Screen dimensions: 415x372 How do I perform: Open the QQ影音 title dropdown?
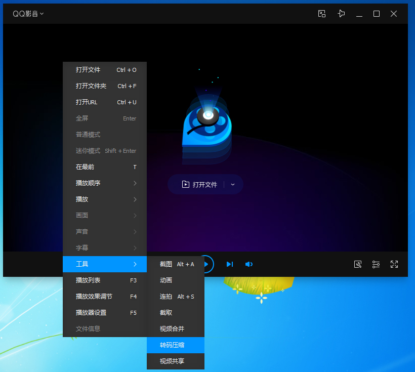(x=28, y=14)
